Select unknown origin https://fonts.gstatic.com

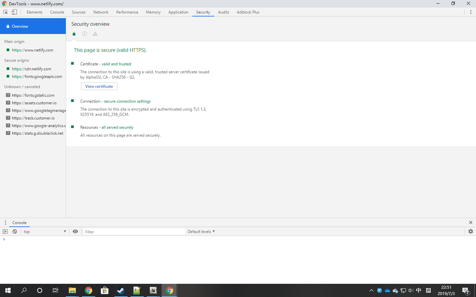click(33, 95)
